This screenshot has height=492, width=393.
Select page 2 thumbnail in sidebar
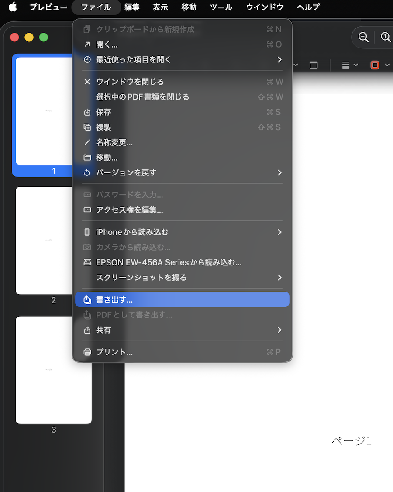[x=44, y=241]
